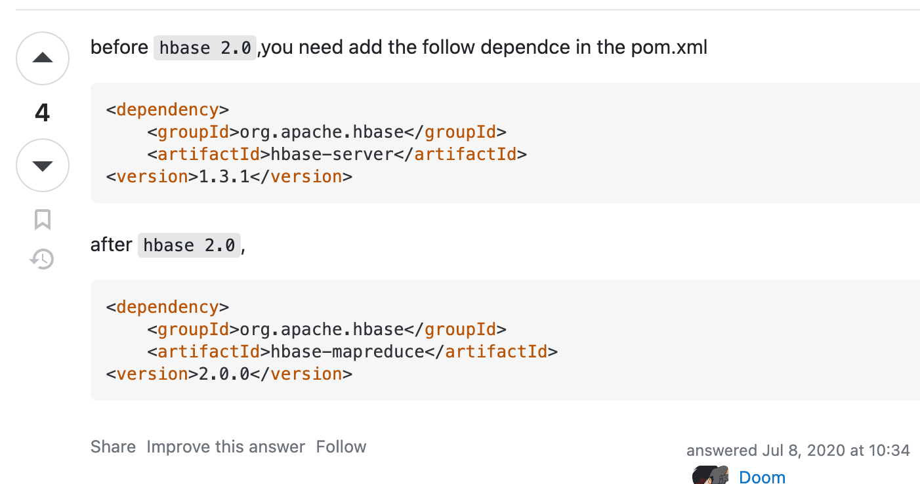Follow this answer
Screen dimensions: 920x484
pyautogui.click(x=341, y=447)
